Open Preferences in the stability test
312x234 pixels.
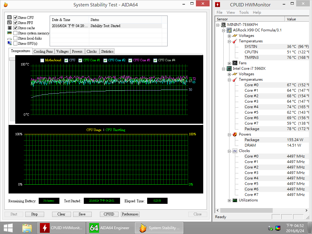pos(130,214)
